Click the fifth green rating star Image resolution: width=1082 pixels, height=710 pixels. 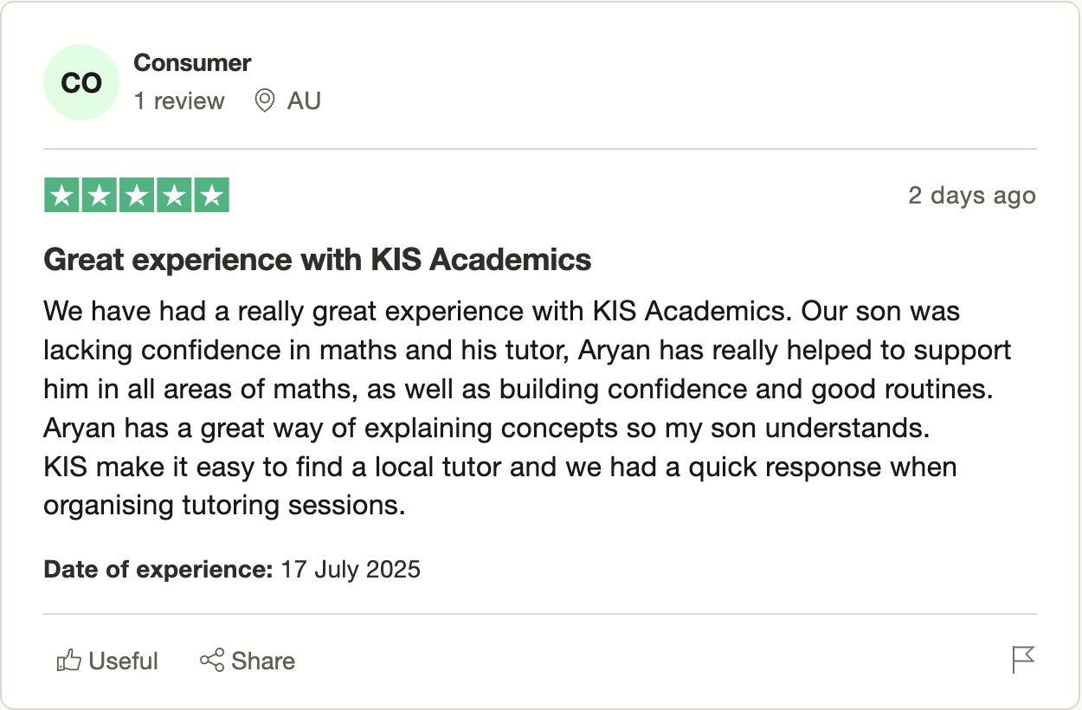coord(211,196)
